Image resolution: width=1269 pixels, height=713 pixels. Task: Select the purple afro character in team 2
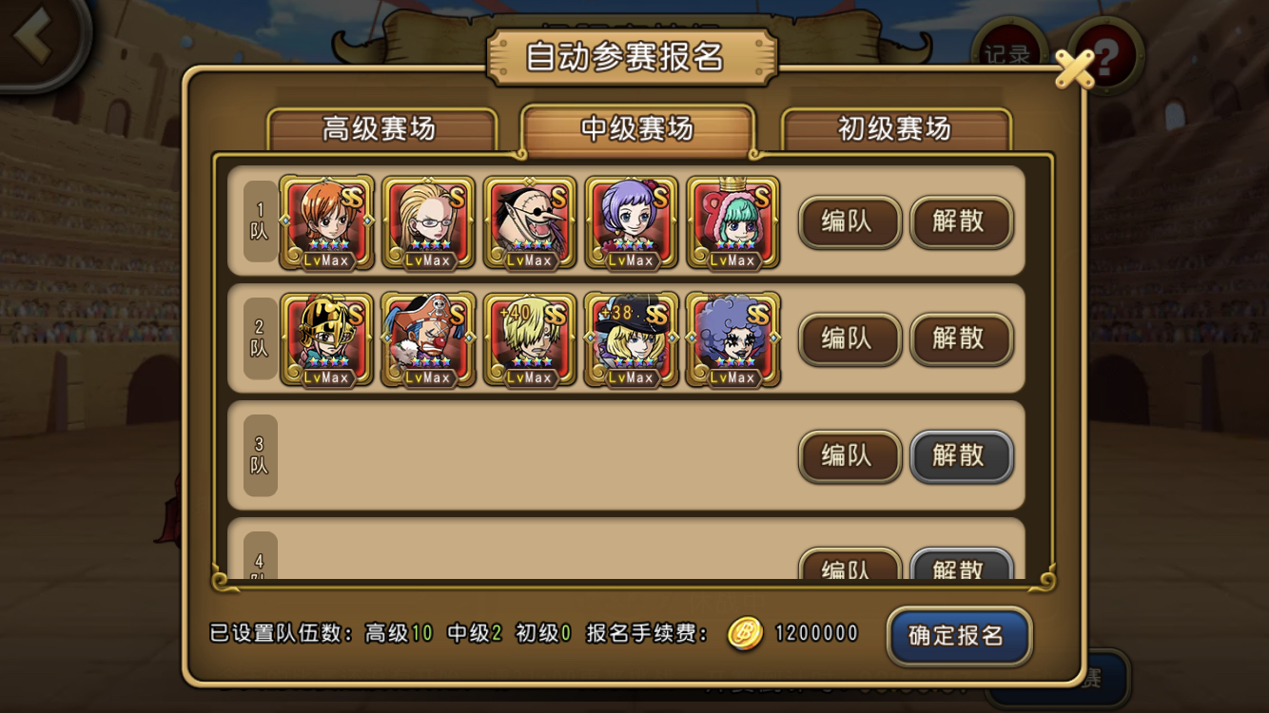click(733, 339)
